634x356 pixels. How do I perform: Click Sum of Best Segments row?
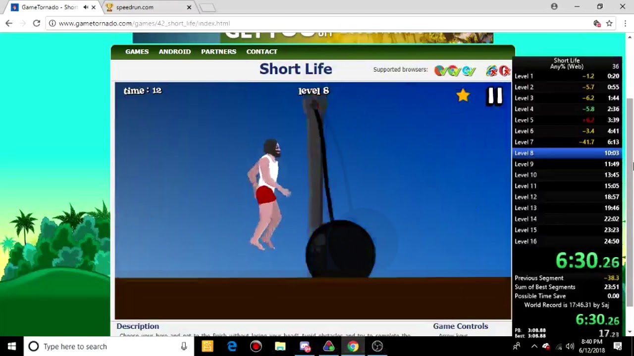click(567, 287)
